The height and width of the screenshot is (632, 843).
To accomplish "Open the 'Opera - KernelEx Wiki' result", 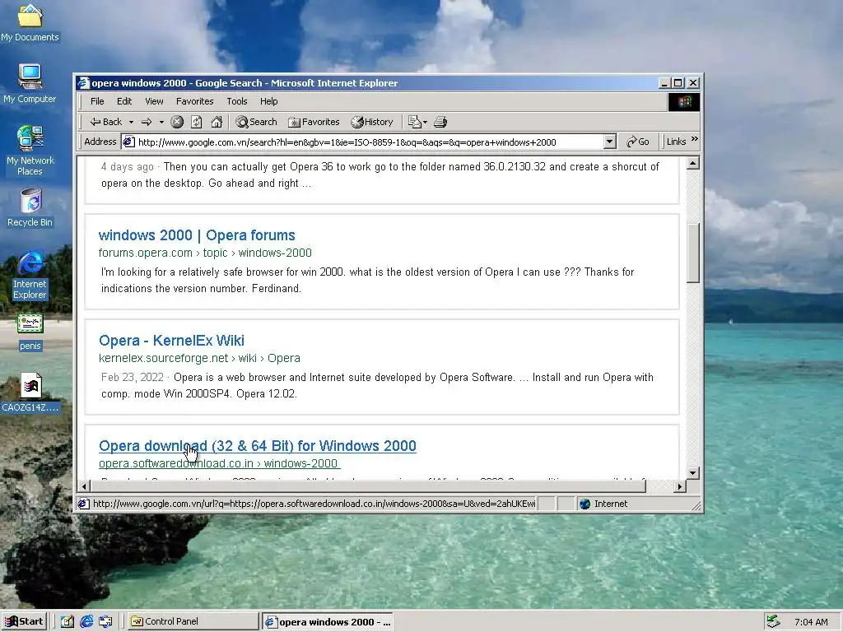I will pos(171,341).
